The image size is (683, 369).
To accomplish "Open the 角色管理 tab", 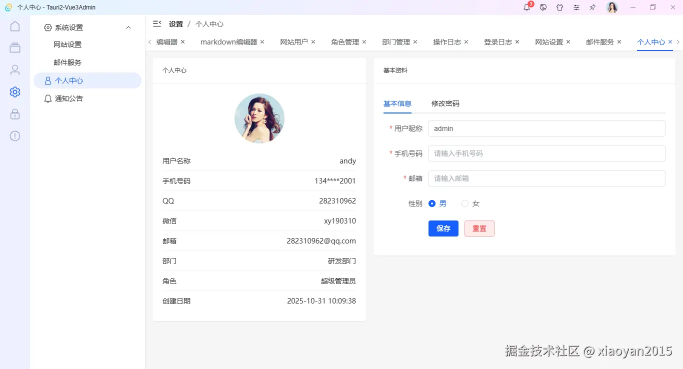I will click(x=344, y=41).
